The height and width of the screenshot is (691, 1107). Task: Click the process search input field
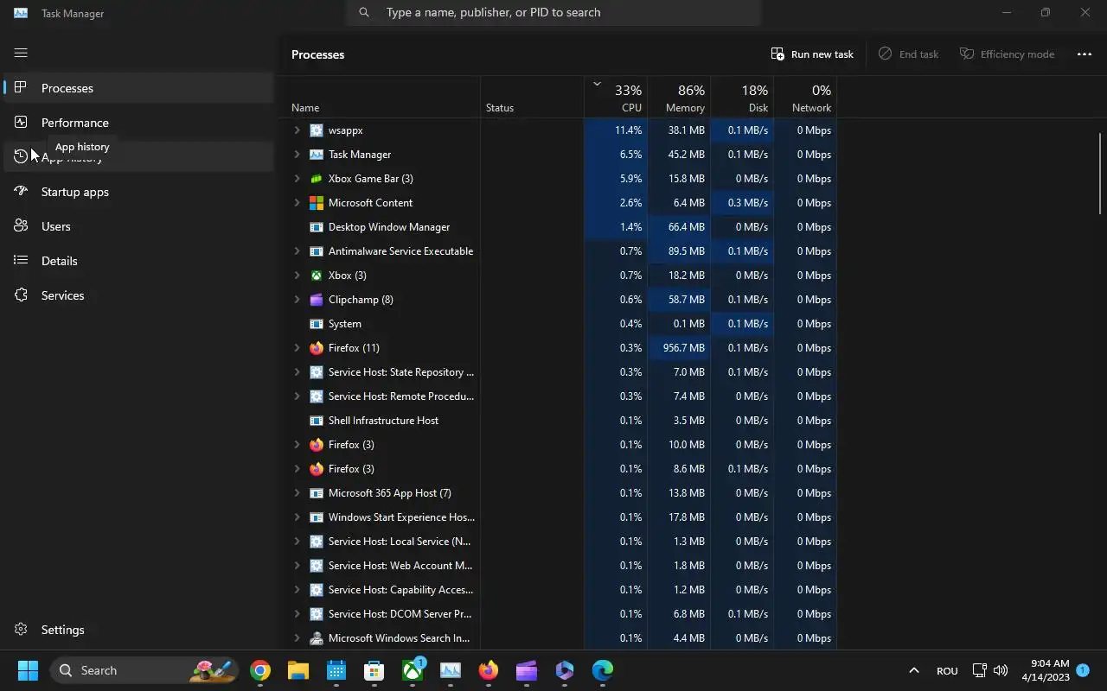(x=553, y=12)
